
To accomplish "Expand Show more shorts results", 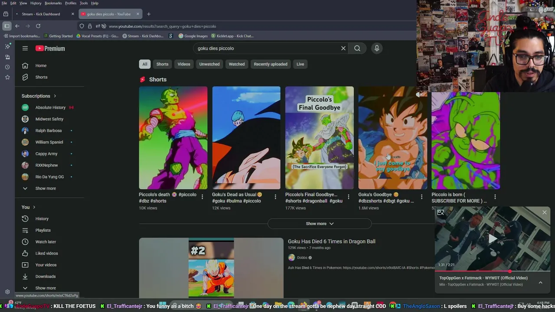I will [x=320, y=224].
